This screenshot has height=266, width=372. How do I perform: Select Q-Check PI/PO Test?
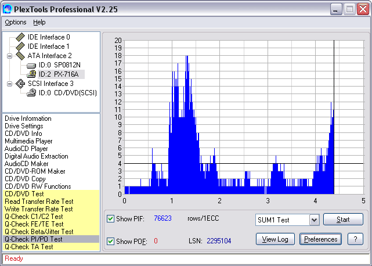(51, 239)
